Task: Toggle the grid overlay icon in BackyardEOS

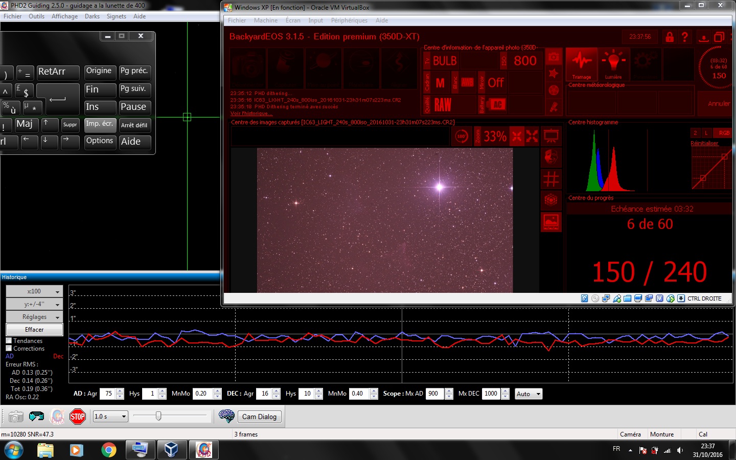Action: [x=550, y=179]
